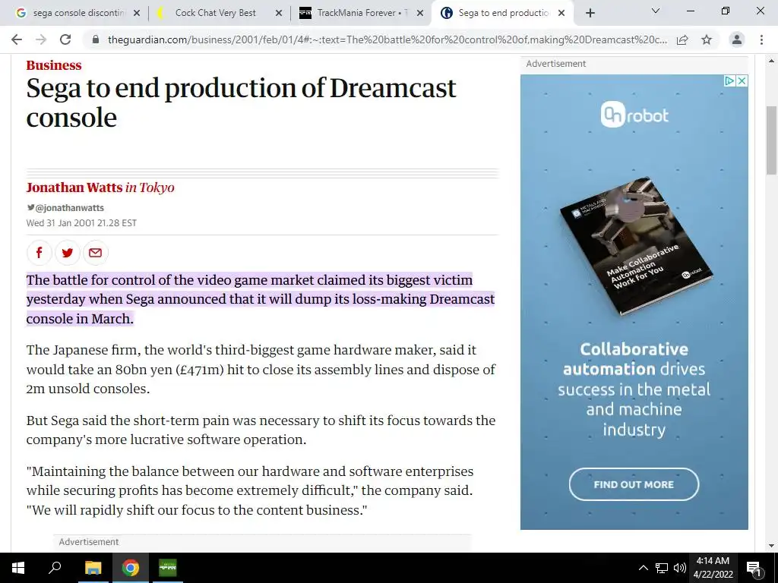Share article on Twitter
Image resolution: width=778 pixels, height=583 pixels.
click(x=68, y=252)
